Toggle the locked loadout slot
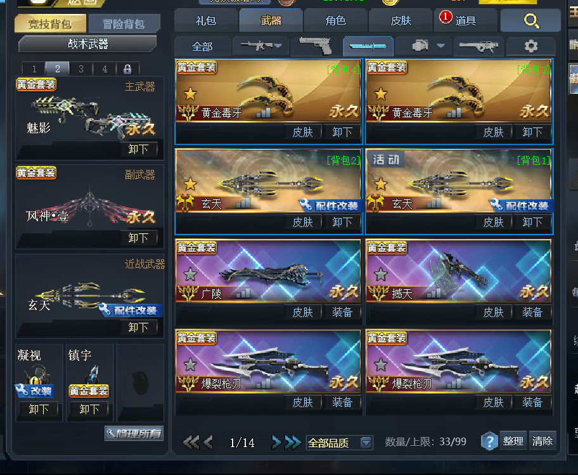 click(127, 68)
